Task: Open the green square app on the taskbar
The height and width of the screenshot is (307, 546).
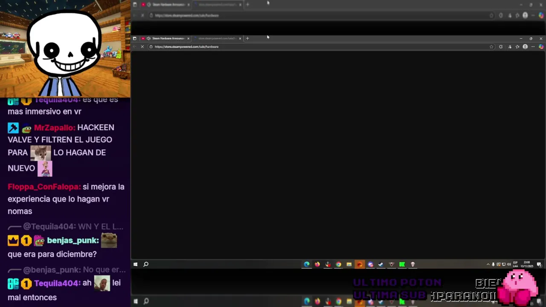Action: 402,264
